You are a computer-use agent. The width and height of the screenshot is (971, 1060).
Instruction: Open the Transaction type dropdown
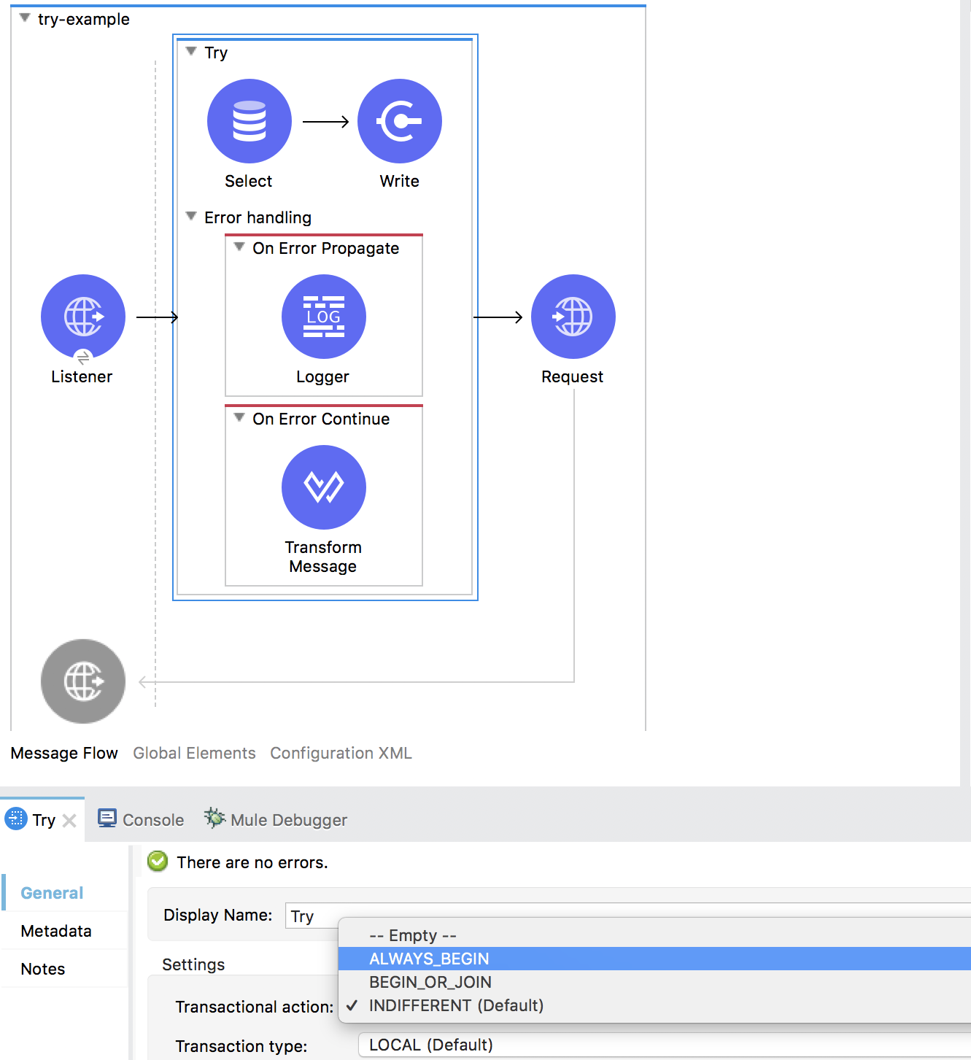coord(664,1045)
